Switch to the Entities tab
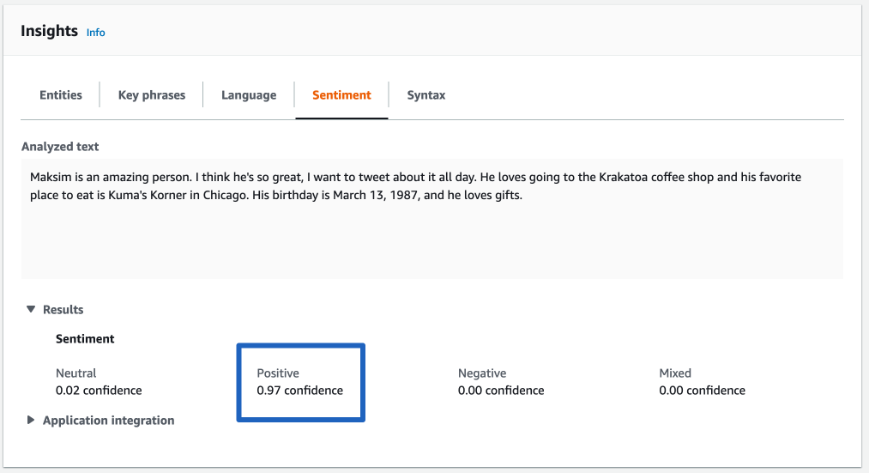 click(60, 94)
